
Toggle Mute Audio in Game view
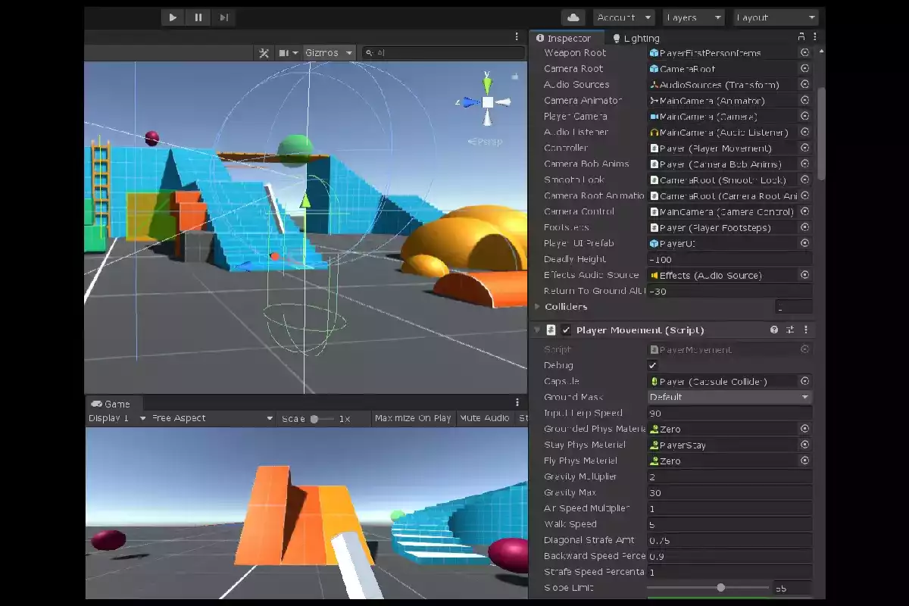(x=485, y=418)
